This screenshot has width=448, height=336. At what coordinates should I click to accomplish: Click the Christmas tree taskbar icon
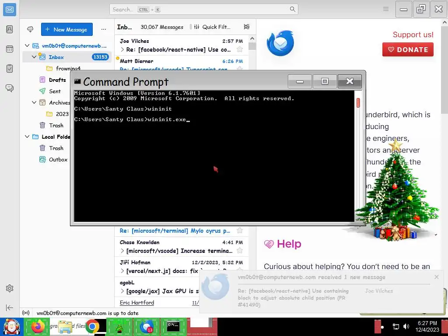coord(119,327)
